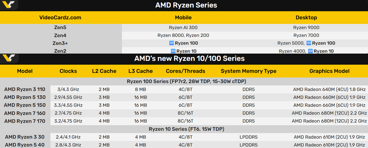Click the NEW badge next to mobile Ryzen 100
368x148 pixels.
point(172,43)
